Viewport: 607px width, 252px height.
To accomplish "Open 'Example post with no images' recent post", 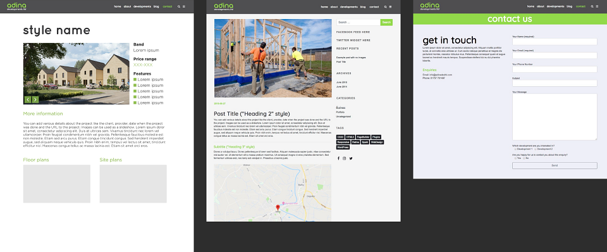I will point(351,58).
